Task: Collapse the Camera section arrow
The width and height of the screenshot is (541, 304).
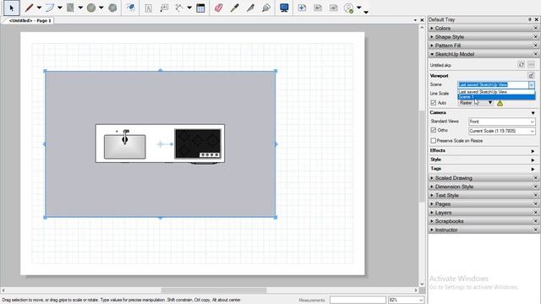Action: tap(533, 113)
